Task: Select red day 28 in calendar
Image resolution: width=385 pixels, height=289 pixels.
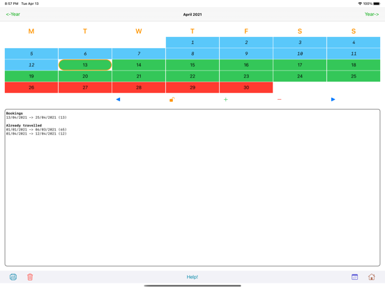Action: pos(139,87)
